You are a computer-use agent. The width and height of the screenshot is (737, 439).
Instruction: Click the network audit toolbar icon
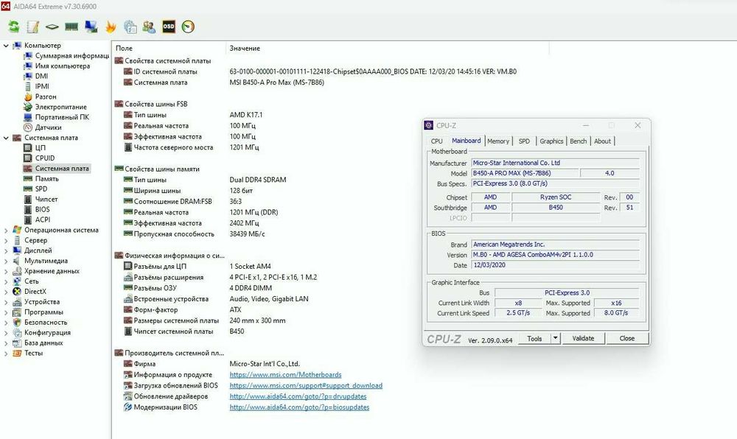[x=130, y=27]
